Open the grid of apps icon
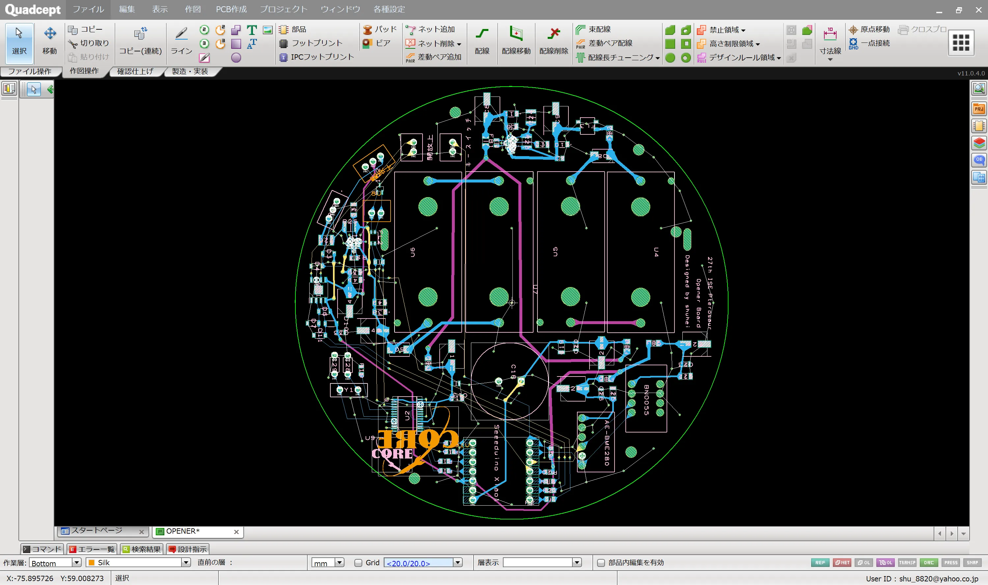 point(961,42)
